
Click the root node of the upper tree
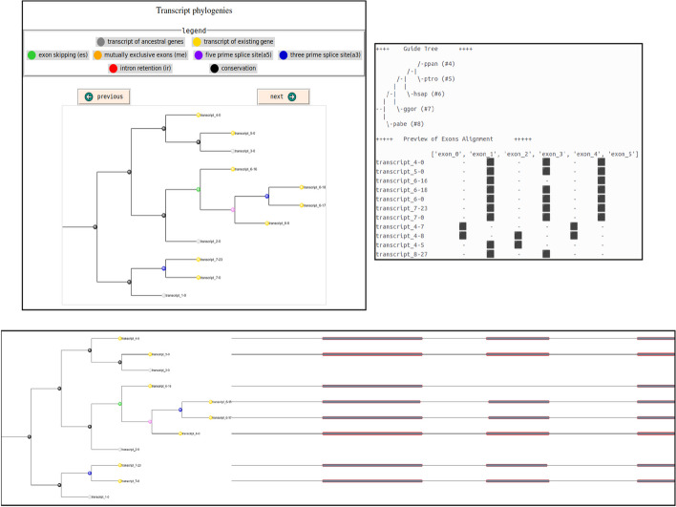[95, 227]
